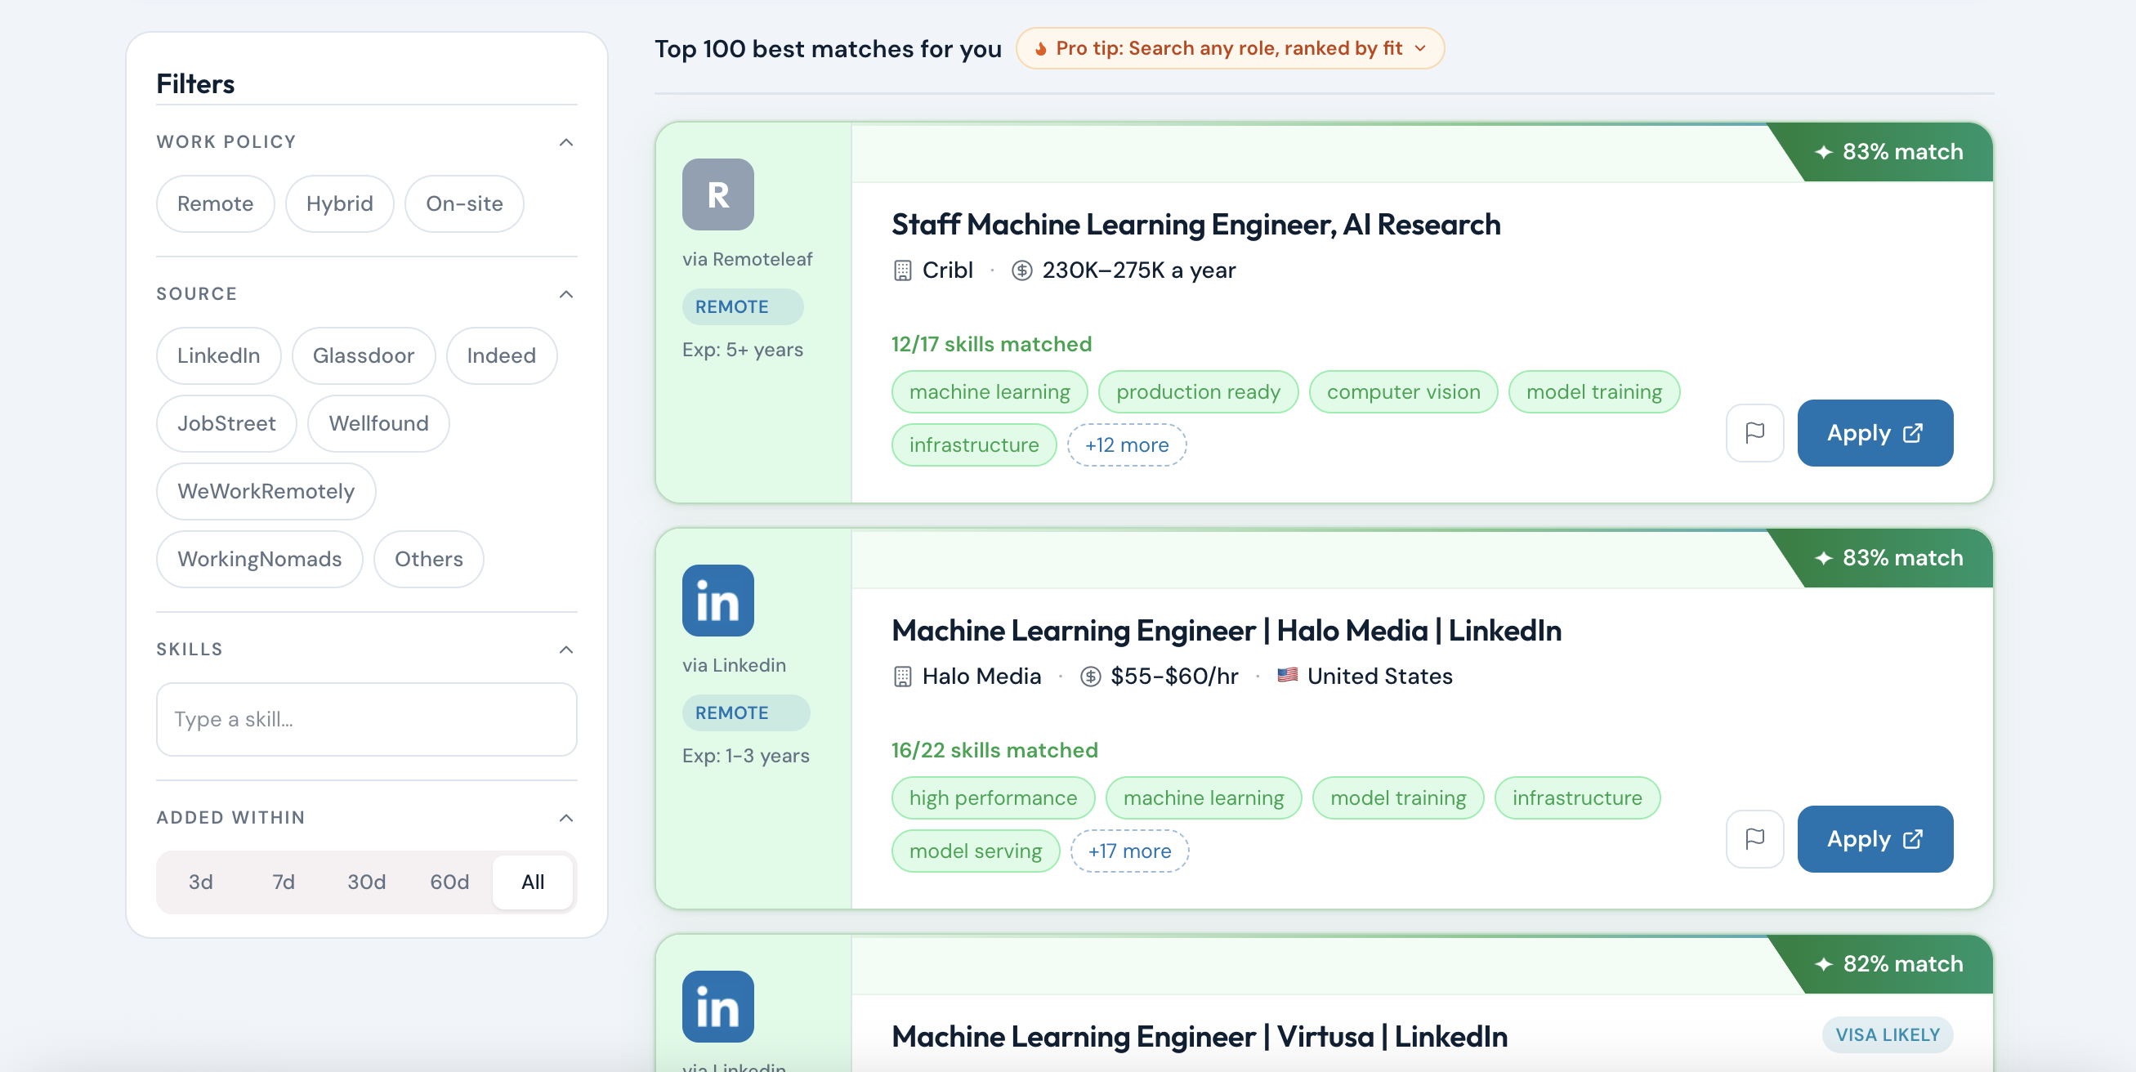Click the model serving skill tag
The height and width of the screenshot is (1072, 2136).
[975, 851]
